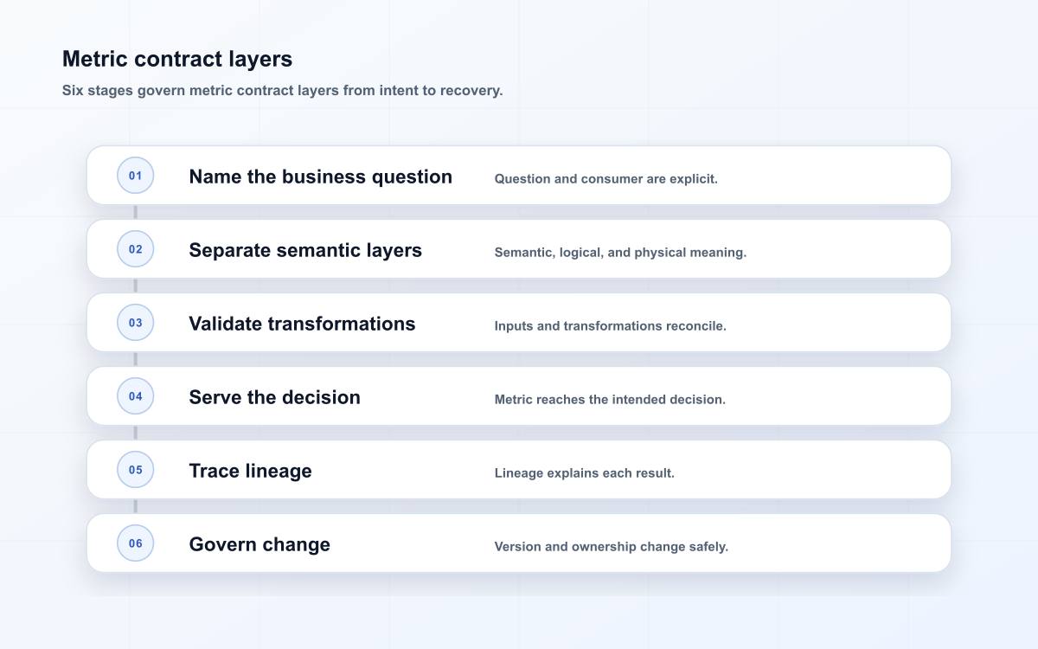Click 'Inputs and transformations reconcile.' description

[x=610, y=326]
